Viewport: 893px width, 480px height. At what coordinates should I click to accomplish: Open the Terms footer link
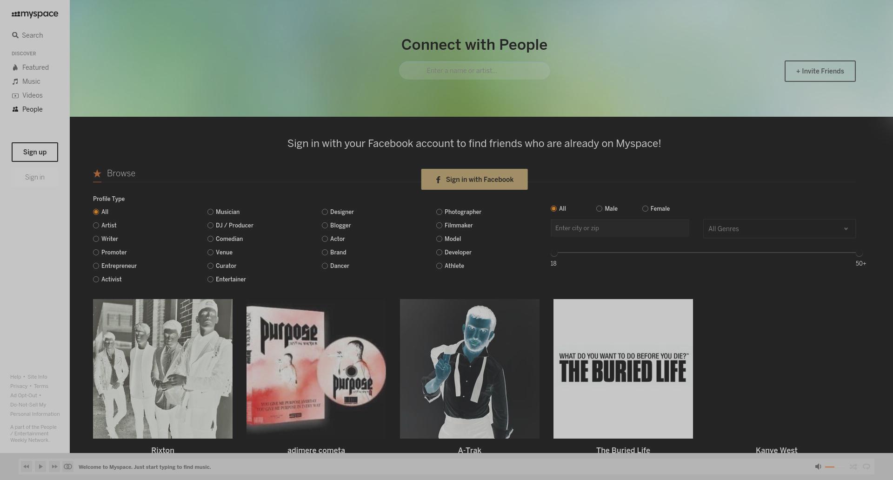point(41,386)
